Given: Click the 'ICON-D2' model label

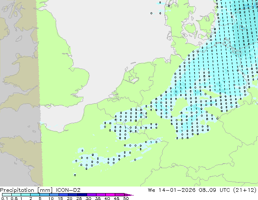Looking at the screenshot, I should 68,190.
